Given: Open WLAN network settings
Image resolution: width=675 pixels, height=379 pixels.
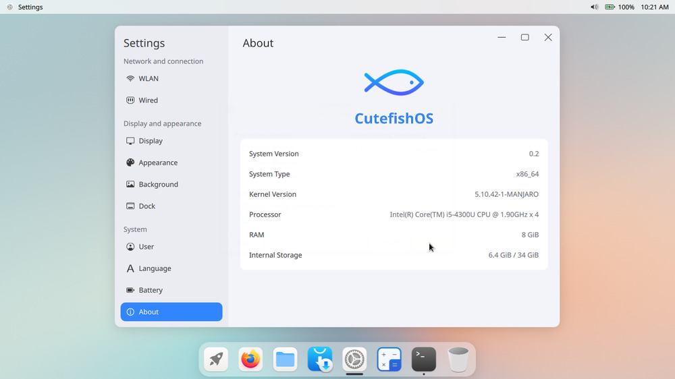Looking at the screenshot, I should point(171,78).
